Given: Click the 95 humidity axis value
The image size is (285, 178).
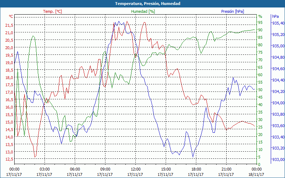Looking at the screenshot, I should [x=260, y=22].
